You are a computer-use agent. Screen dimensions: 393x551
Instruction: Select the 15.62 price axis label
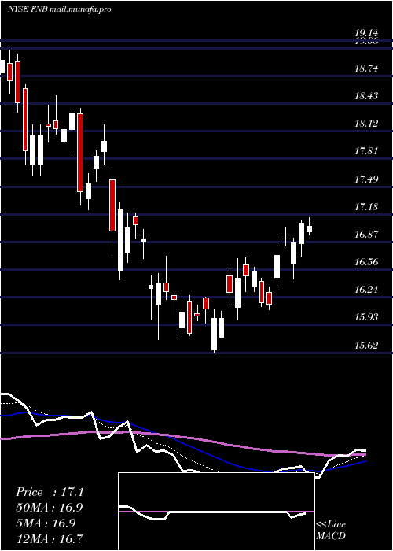(x=366, y=345)
